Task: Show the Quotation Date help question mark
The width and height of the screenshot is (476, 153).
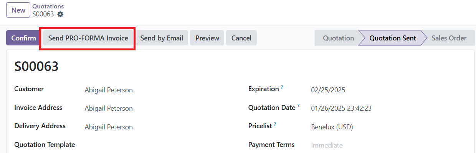Action: [x=298, y=106]
